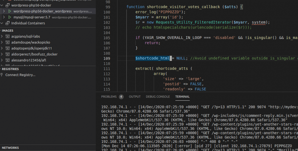
Task: Switch to the OUTPUT panel tab
Action: point(135,97)
